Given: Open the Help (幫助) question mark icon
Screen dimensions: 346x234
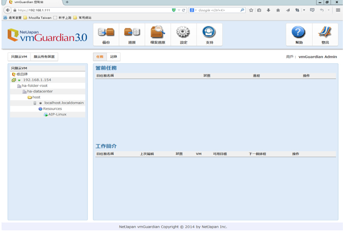Looking at the screenshot, I should (x=299, y=35).
